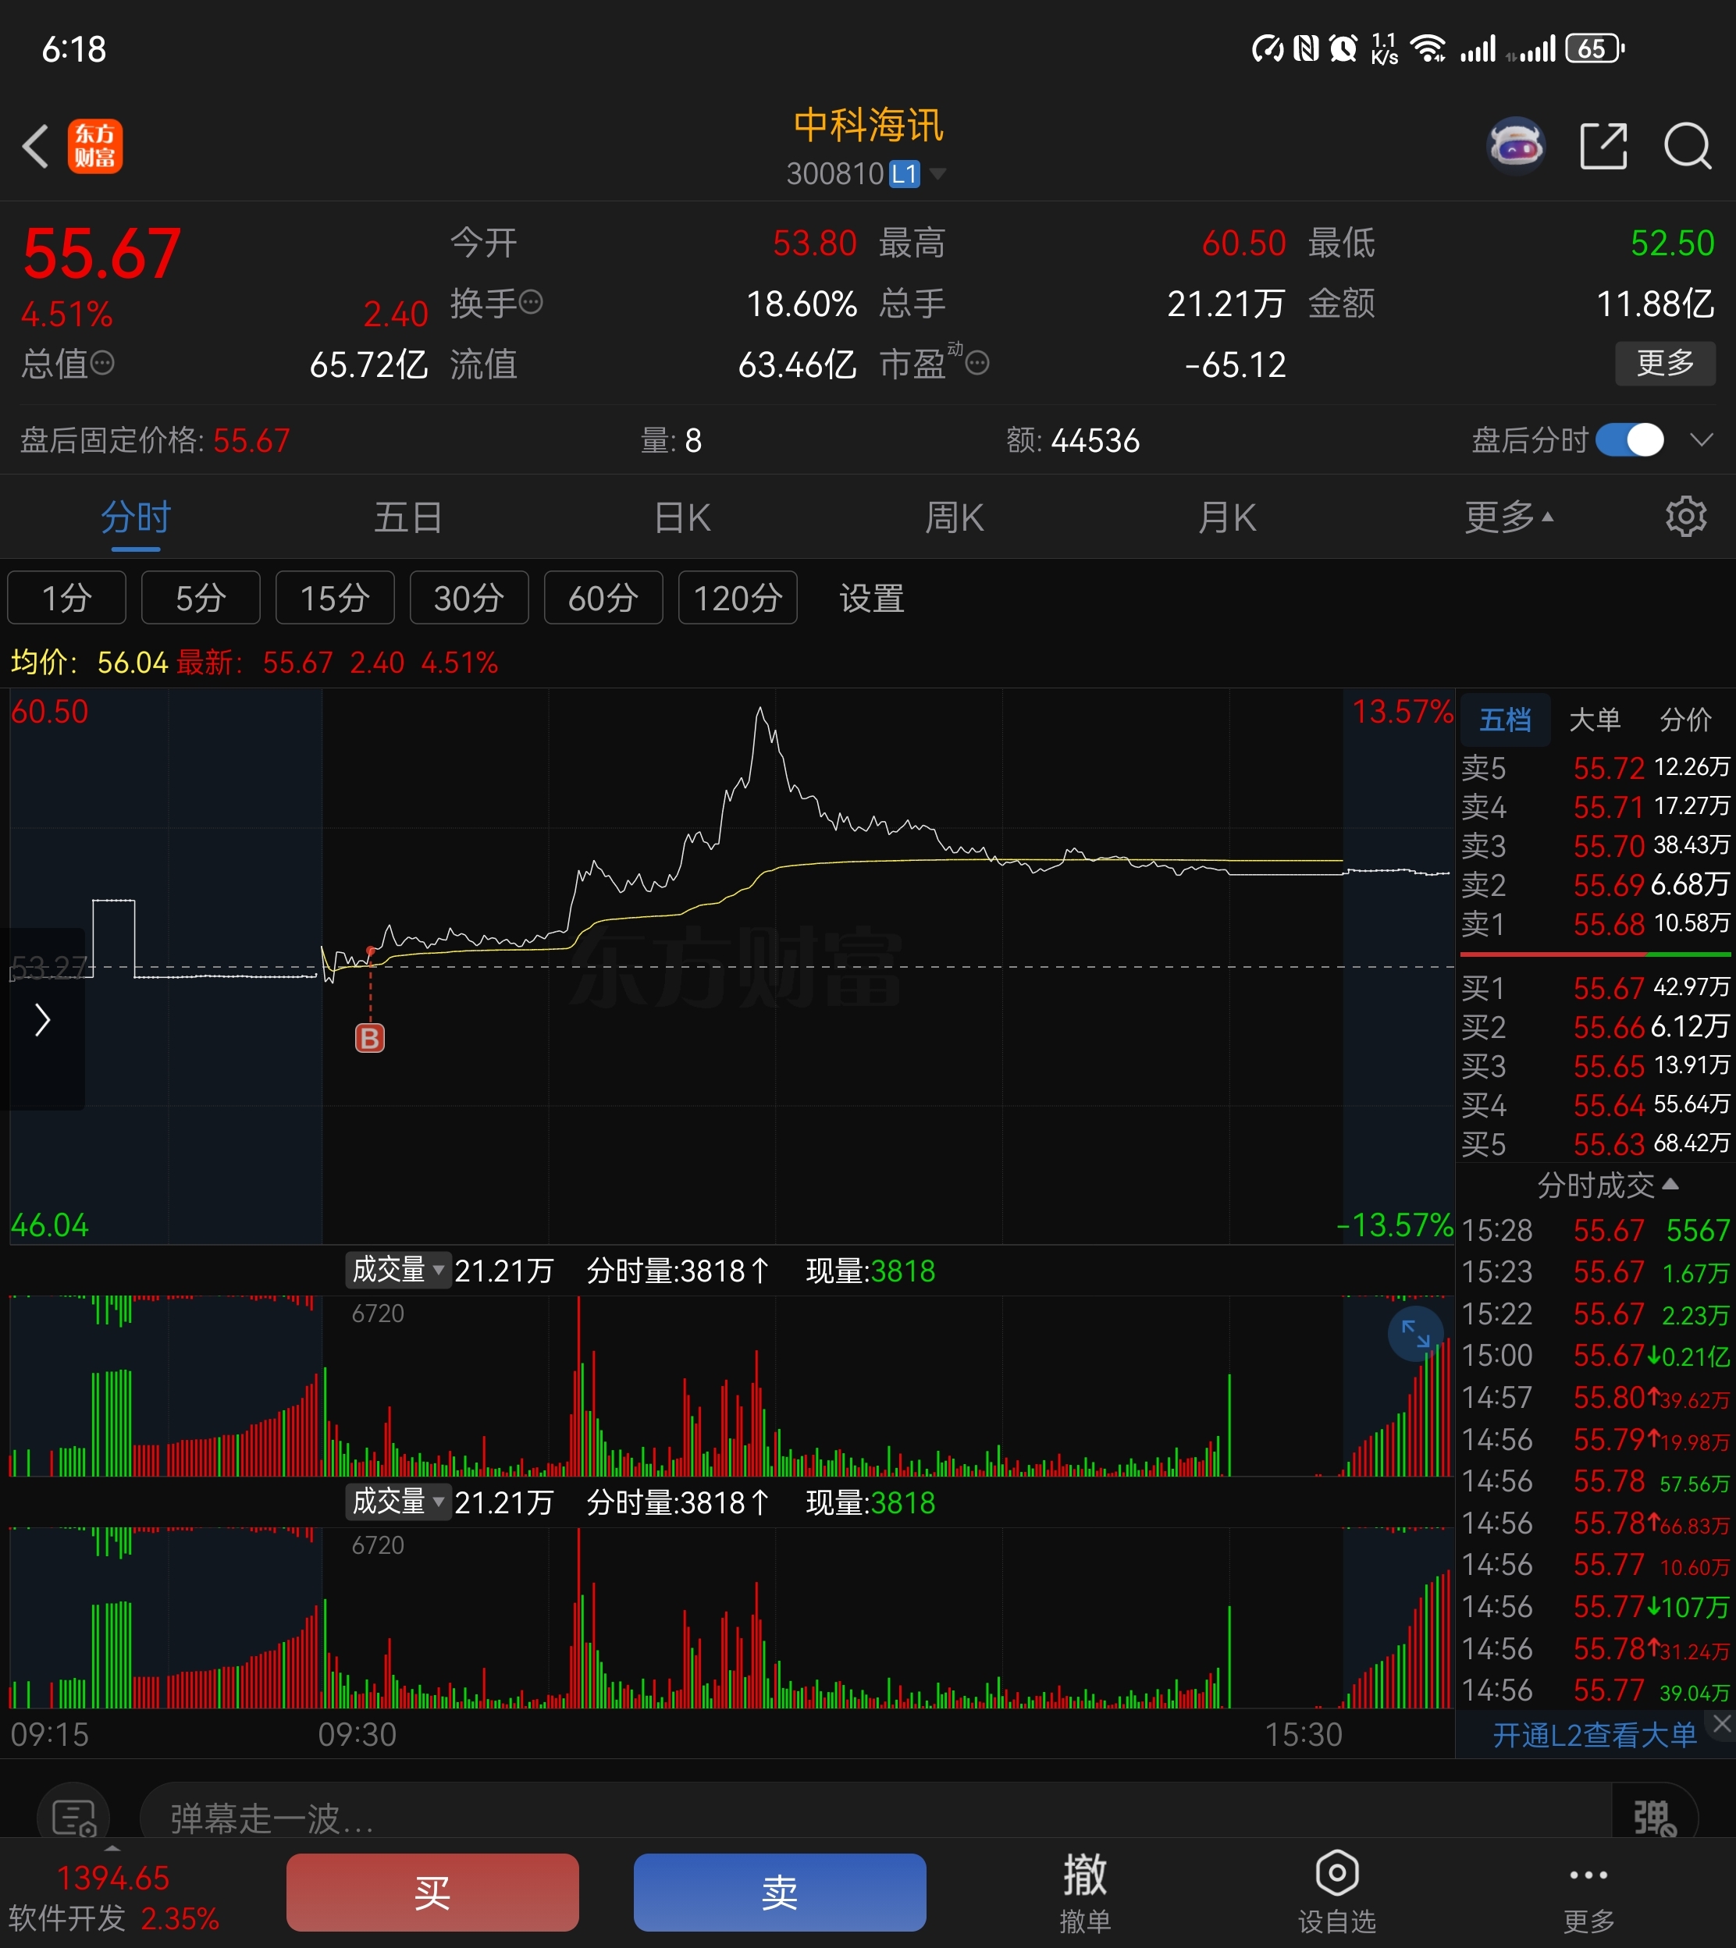The image size is (1736, 1948).
Task: Open the 东方财富 orange logo
Action: point(95,146)
